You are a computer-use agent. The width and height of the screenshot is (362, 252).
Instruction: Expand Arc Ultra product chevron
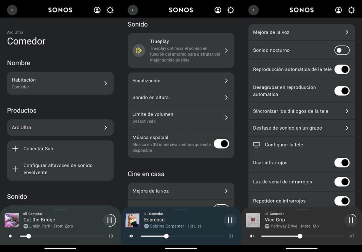click(x=106, y=127)
